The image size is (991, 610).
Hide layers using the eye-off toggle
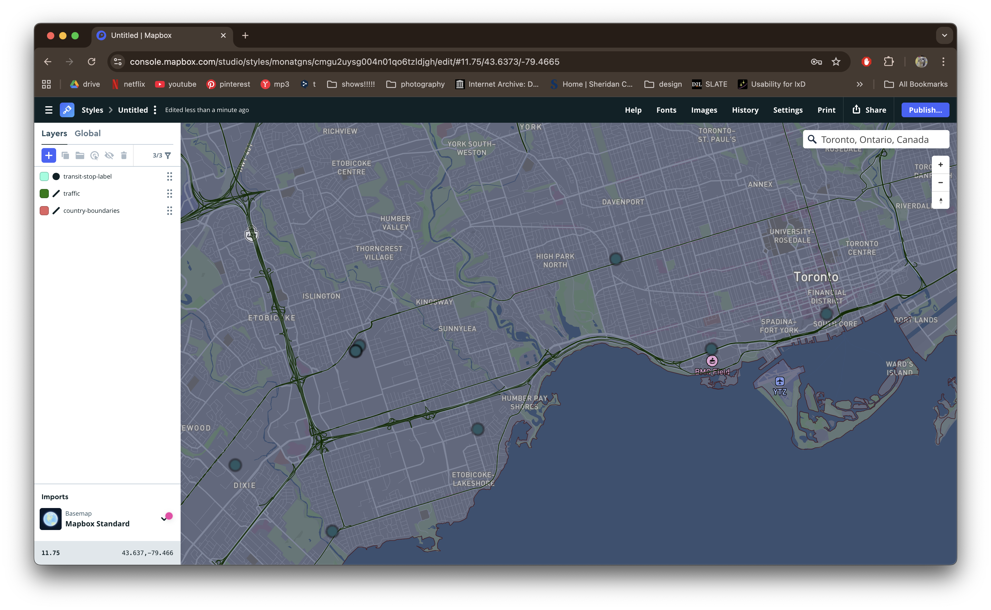click(x=109, y=155)
